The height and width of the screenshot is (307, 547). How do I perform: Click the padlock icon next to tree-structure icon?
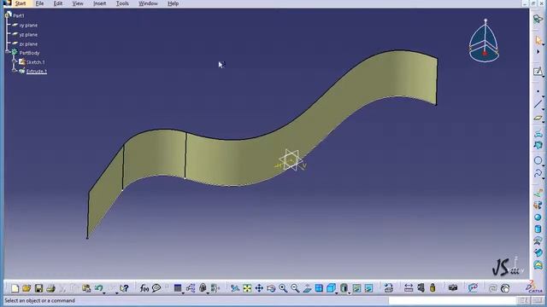click(x=203, y=288)
